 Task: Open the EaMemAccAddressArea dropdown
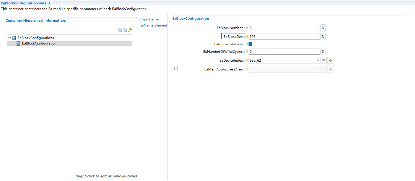click(x=318, y=69)
